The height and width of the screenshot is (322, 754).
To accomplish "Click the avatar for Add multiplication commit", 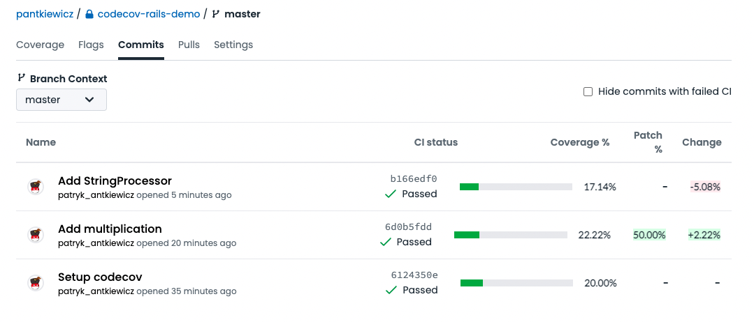I will tap(36, 235).
